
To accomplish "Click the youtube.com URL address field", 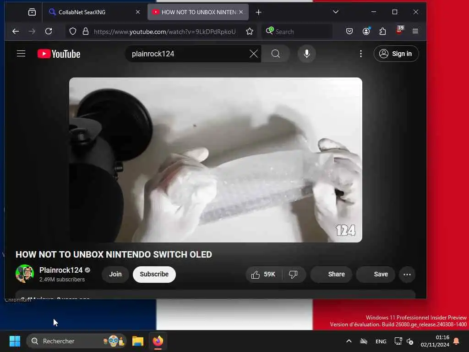I will [x=164, y=32].
